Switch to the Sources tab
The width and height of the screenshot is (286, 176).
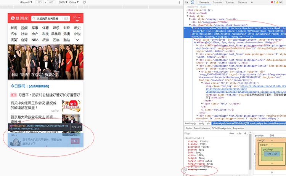(230, 2)
